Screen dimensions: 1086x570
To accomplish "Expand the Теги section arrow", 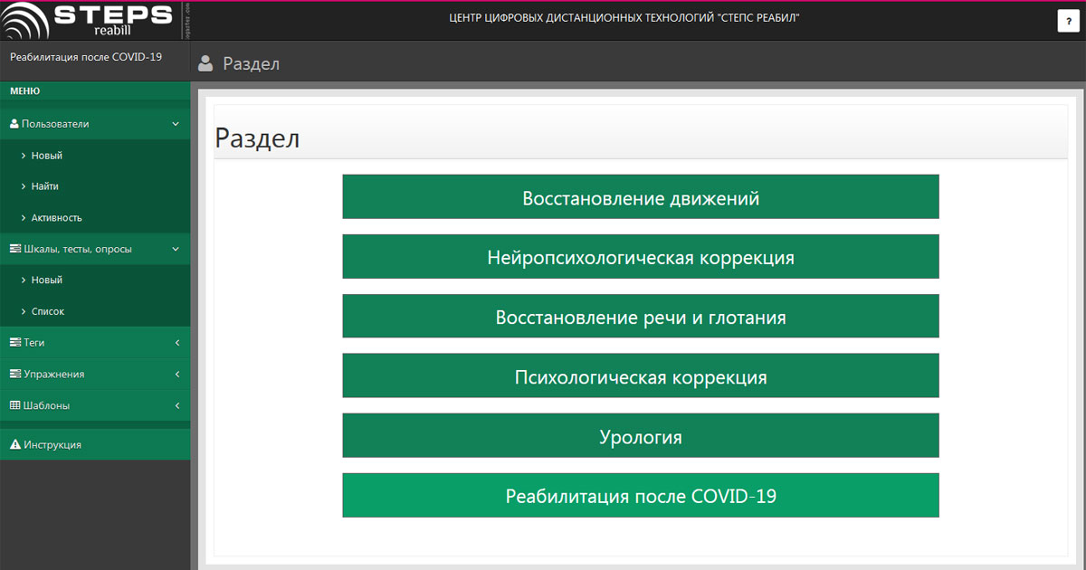I will click(x=176, y=343).
